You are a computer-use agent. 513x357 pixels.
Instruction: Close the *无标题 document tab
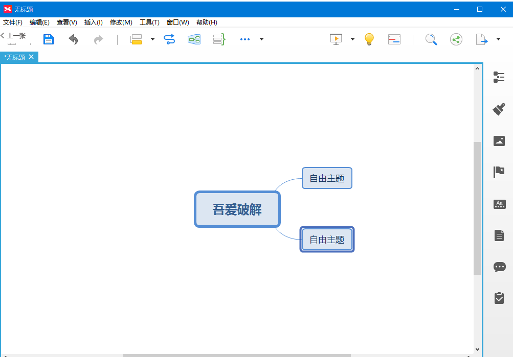click(31, 57)
